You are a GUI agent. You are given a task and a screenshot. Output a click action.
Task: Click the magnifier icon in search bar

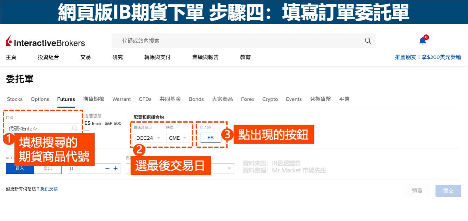click(x=368, y=41)
